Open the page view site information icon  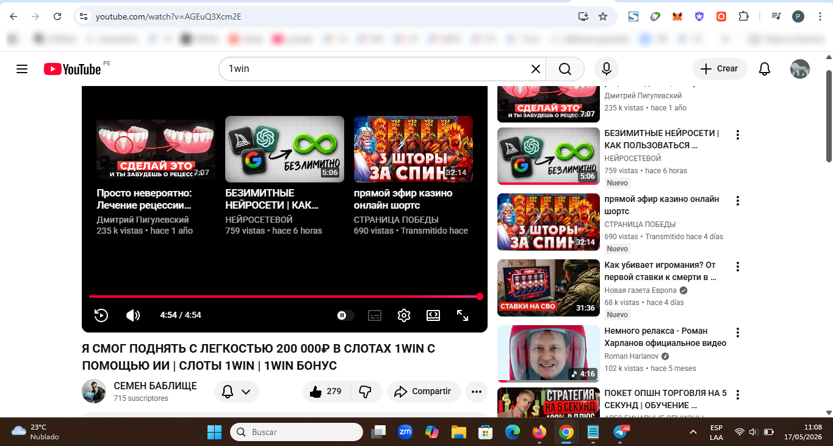(84, 16)
